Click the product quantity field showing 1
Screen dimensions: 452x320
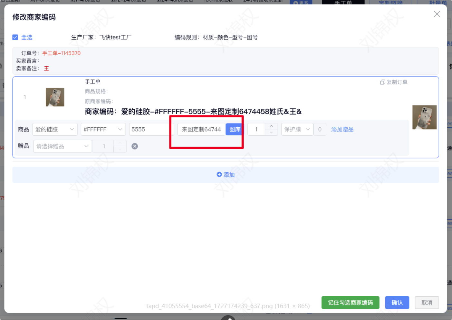point(256,129)
